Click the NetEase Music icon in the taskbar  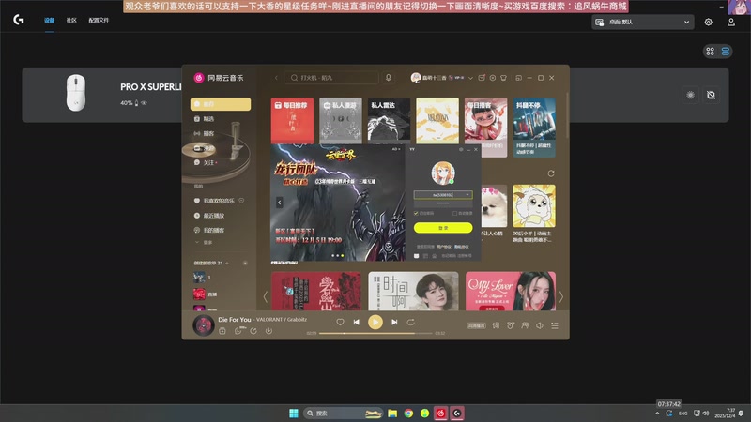pyautogui.click(x=440, y=413)
